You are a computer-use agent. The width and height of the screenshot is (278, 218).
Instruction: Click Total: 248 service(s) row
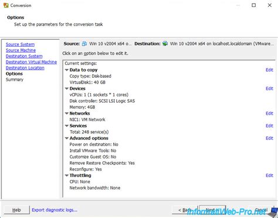[x=89, y=132]
